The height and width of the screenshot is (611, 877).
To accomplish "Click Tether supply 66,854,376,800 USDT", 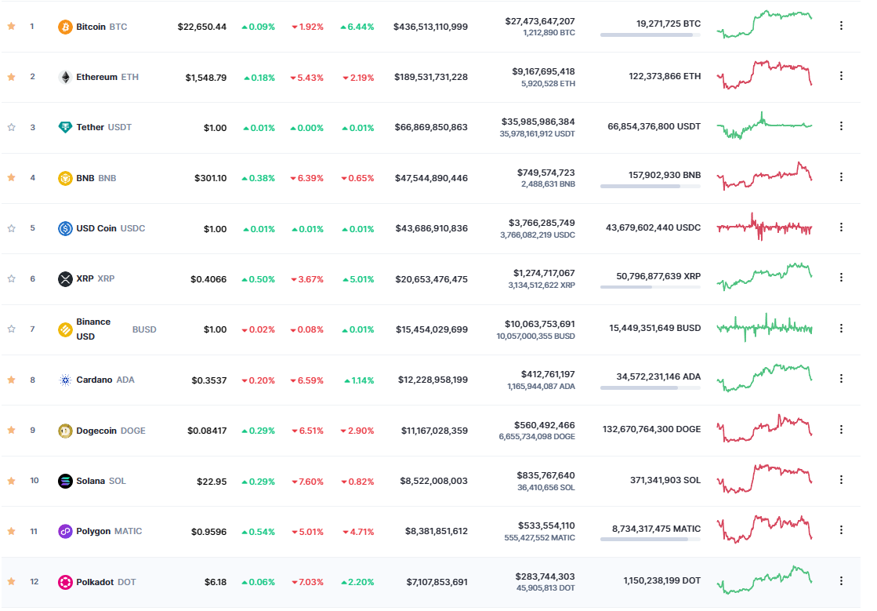I will tap(654, 127).
